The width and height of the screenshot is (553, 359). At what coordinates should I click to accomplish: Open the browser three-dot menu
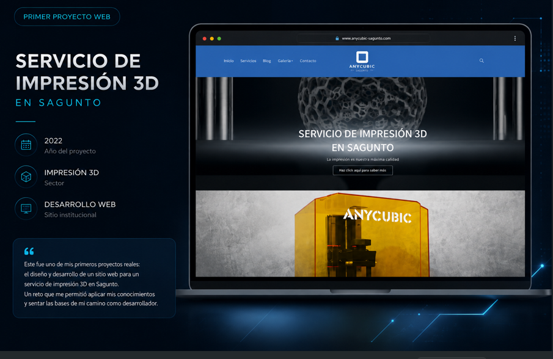(x=515, y=38)
